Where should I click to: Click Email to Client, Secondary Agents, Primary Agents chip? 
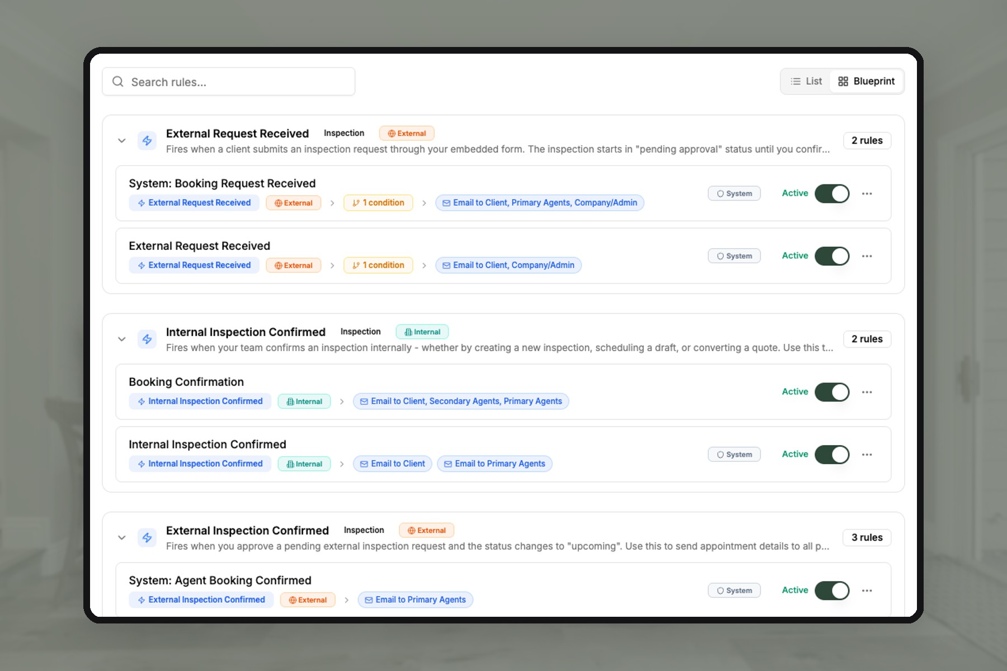click(461, 401)
